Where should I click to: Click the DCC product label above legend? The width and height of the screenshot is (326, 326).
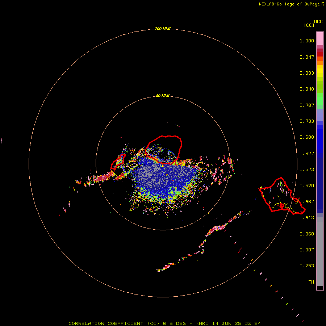click(318, 22)
